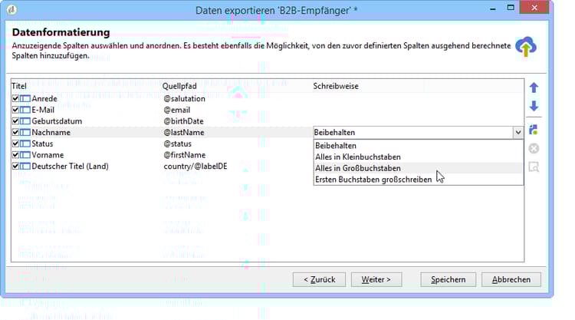
Task: Click the @status source path cell
Action: [x=178, y=144]
